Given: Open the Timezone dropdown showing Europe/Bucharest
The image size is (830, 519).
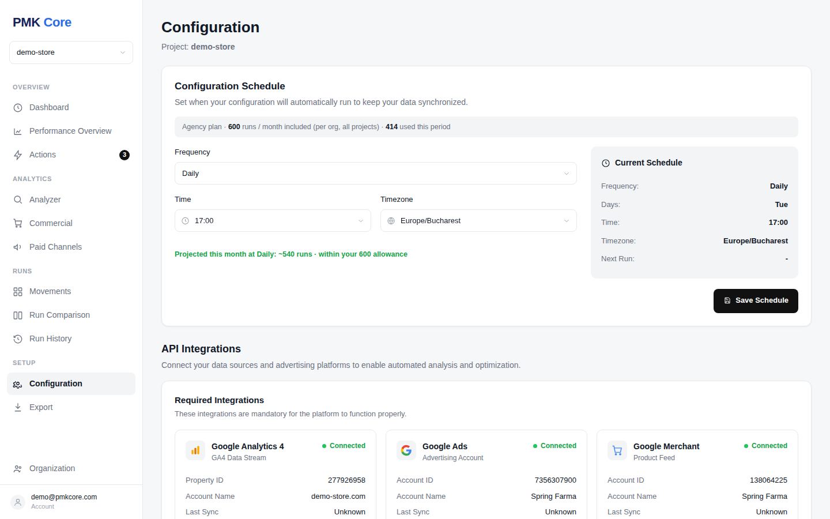Looking at the screenshot, I should [478, 221].
